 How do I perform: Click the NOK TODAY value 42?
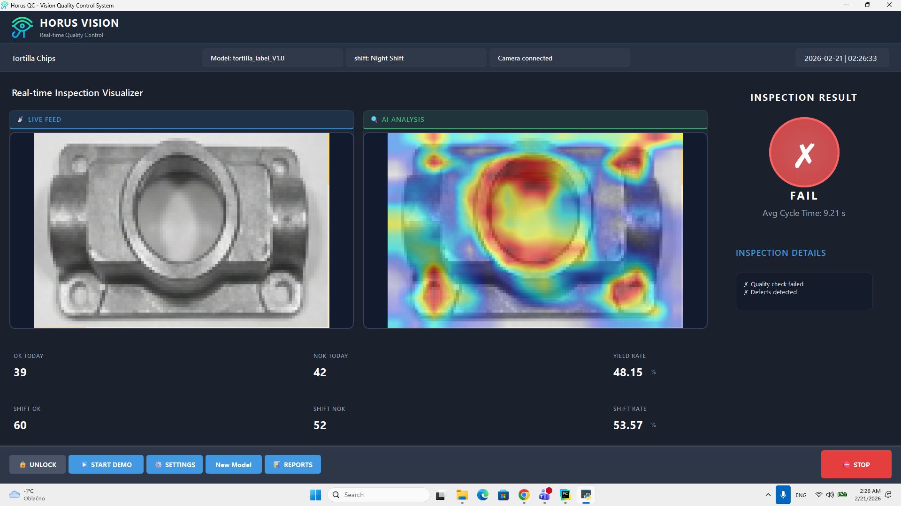click(320, 372)
